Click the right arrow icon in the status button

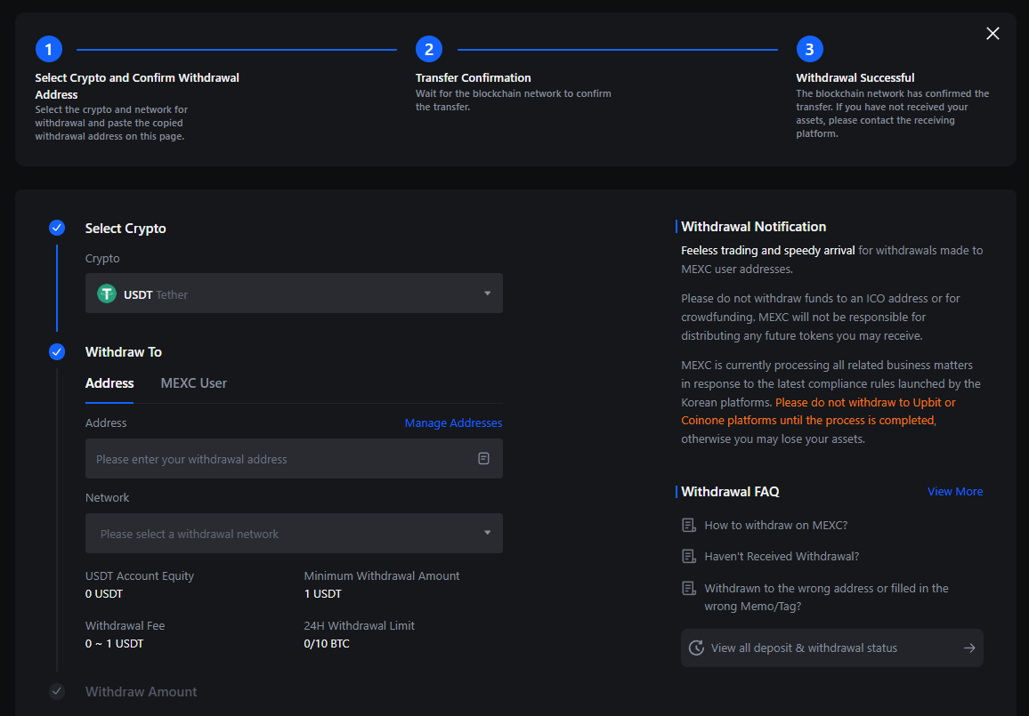pos(969,648)
